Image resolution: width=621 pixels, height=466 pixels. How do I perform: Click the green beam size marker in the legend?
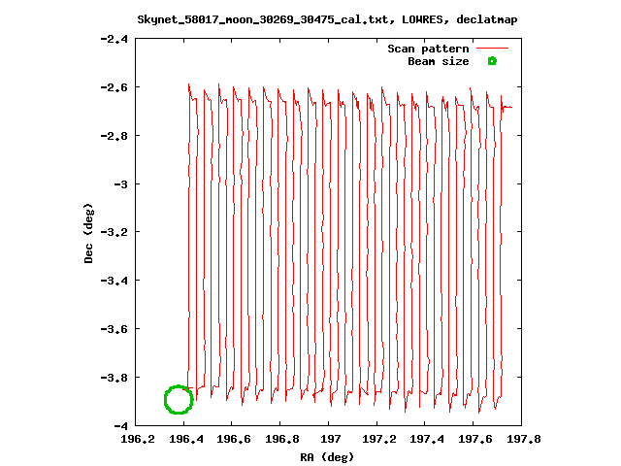pyautogui.click(x=492, y=61)
